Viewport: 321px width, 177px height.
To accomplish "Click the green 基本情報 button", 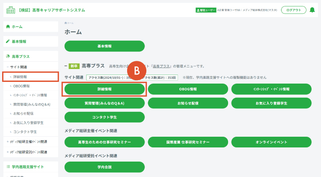I will [x=104, y=46].
